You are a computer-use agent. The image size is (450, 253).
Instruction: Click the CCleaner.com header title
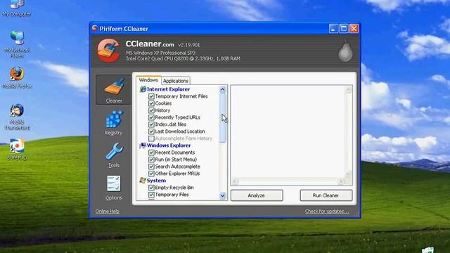tap(150, 44)
